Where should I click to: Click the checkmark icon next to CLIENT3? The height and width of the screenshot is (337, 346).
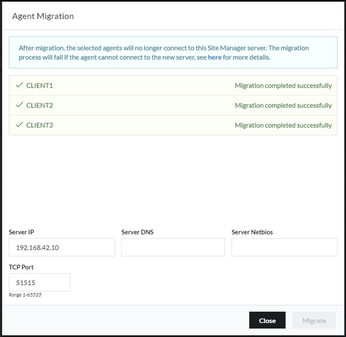[20, 125]
